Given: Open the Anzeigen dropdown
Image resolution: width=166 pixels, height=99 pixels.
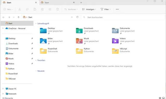Looking at the screenshot, I should 89,9.
